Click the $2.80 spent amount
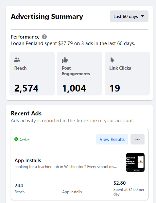This screenshot has height=203, width=156. [x=119, y=183]
